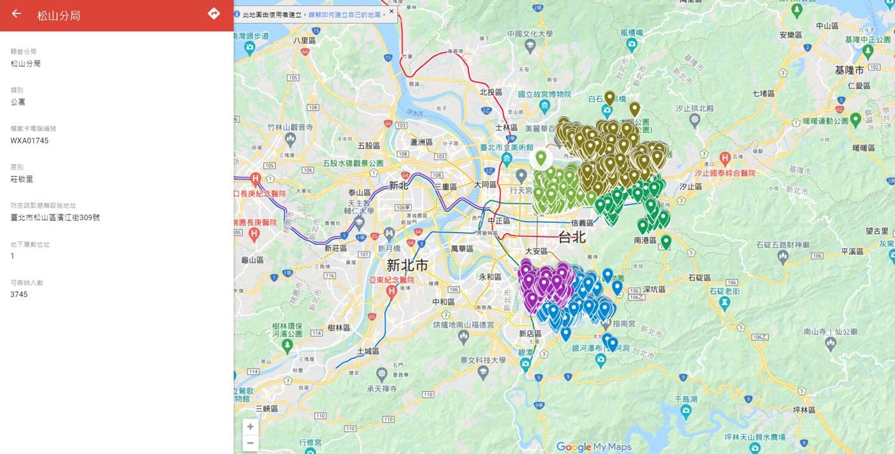Select the 亞東紀念醫院 hospital icon

[392, 292]
